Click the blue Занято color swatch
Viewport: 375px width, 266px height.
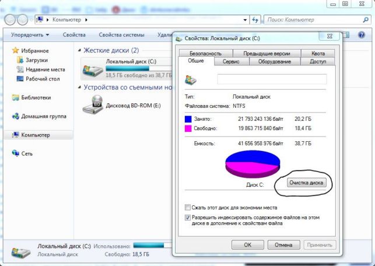point(188,119)
